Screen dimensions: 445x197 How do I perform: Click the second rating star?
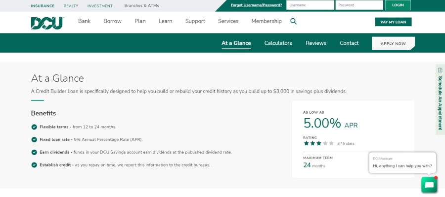pyautogui.click(x=312, y=143)
